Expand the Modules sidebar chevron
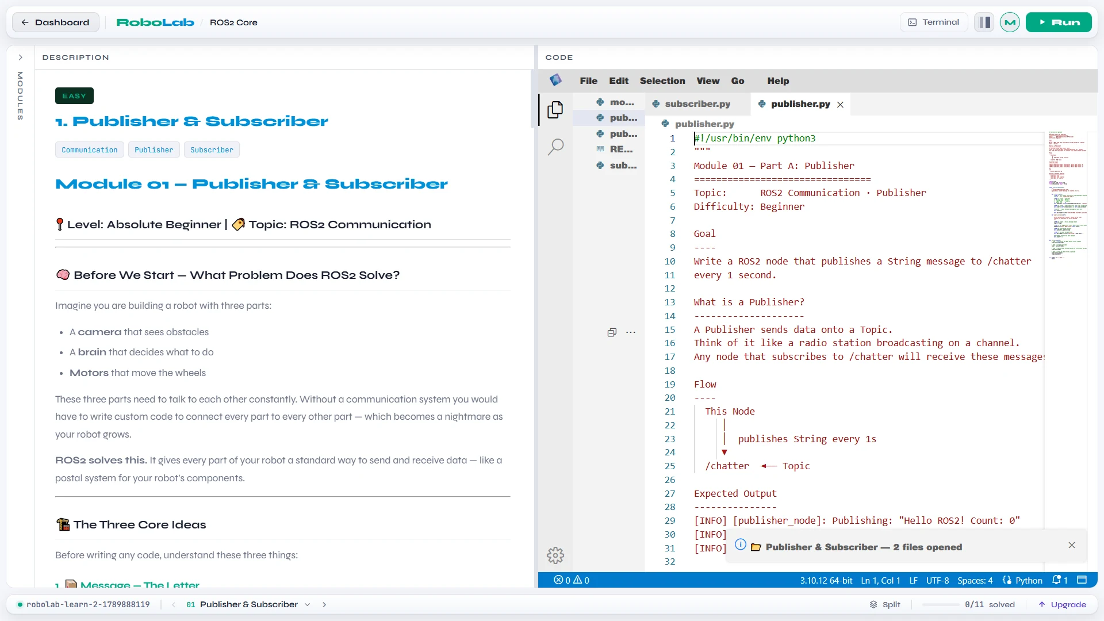 [x=20, y=57]
